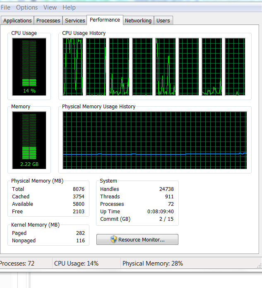Click the Up Time label
Screen dimensions: 262x288
[x=110, y=212]
